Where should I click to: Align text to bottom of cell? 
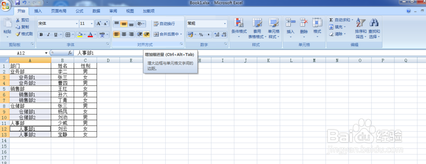pyautogui.click(x=131, y=23)
